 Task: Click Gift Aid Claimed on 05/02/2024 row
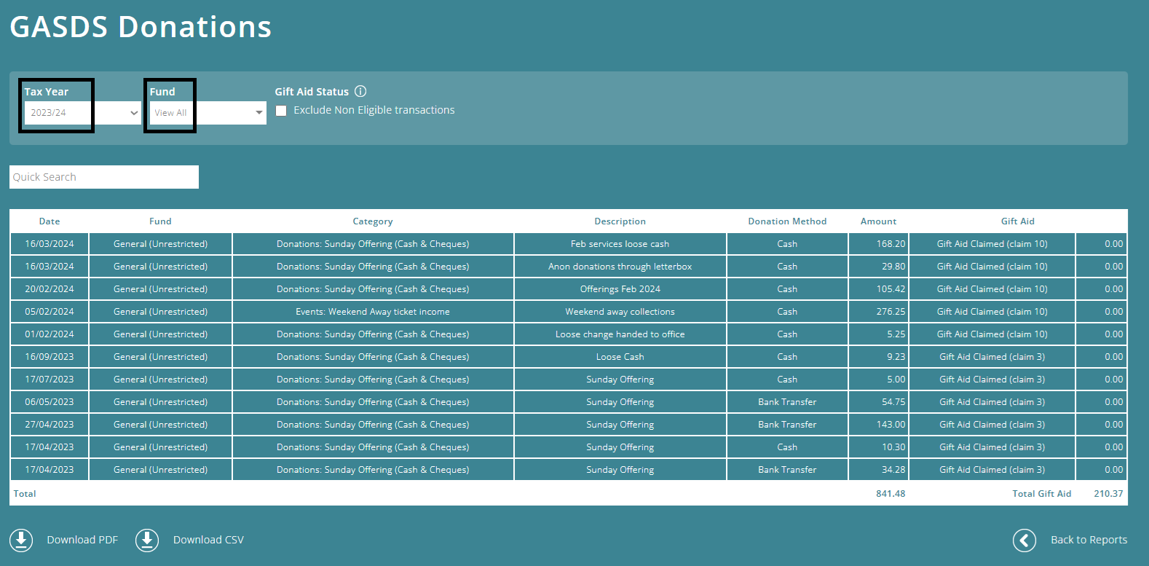[x=992, y=312]
